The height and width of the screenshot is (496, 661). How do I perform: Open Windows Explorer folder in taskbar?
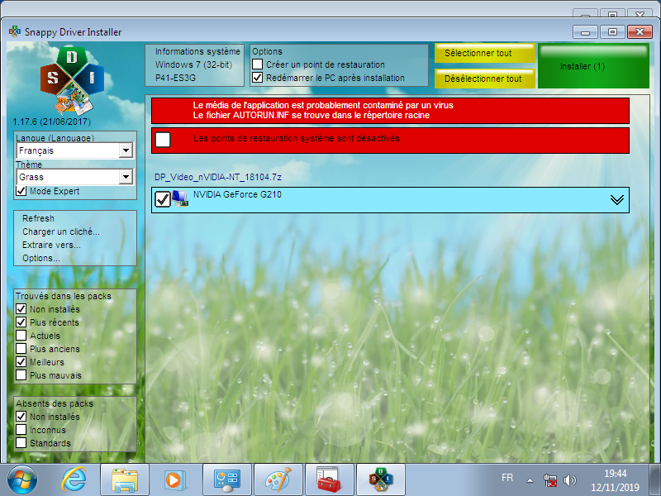125,479
